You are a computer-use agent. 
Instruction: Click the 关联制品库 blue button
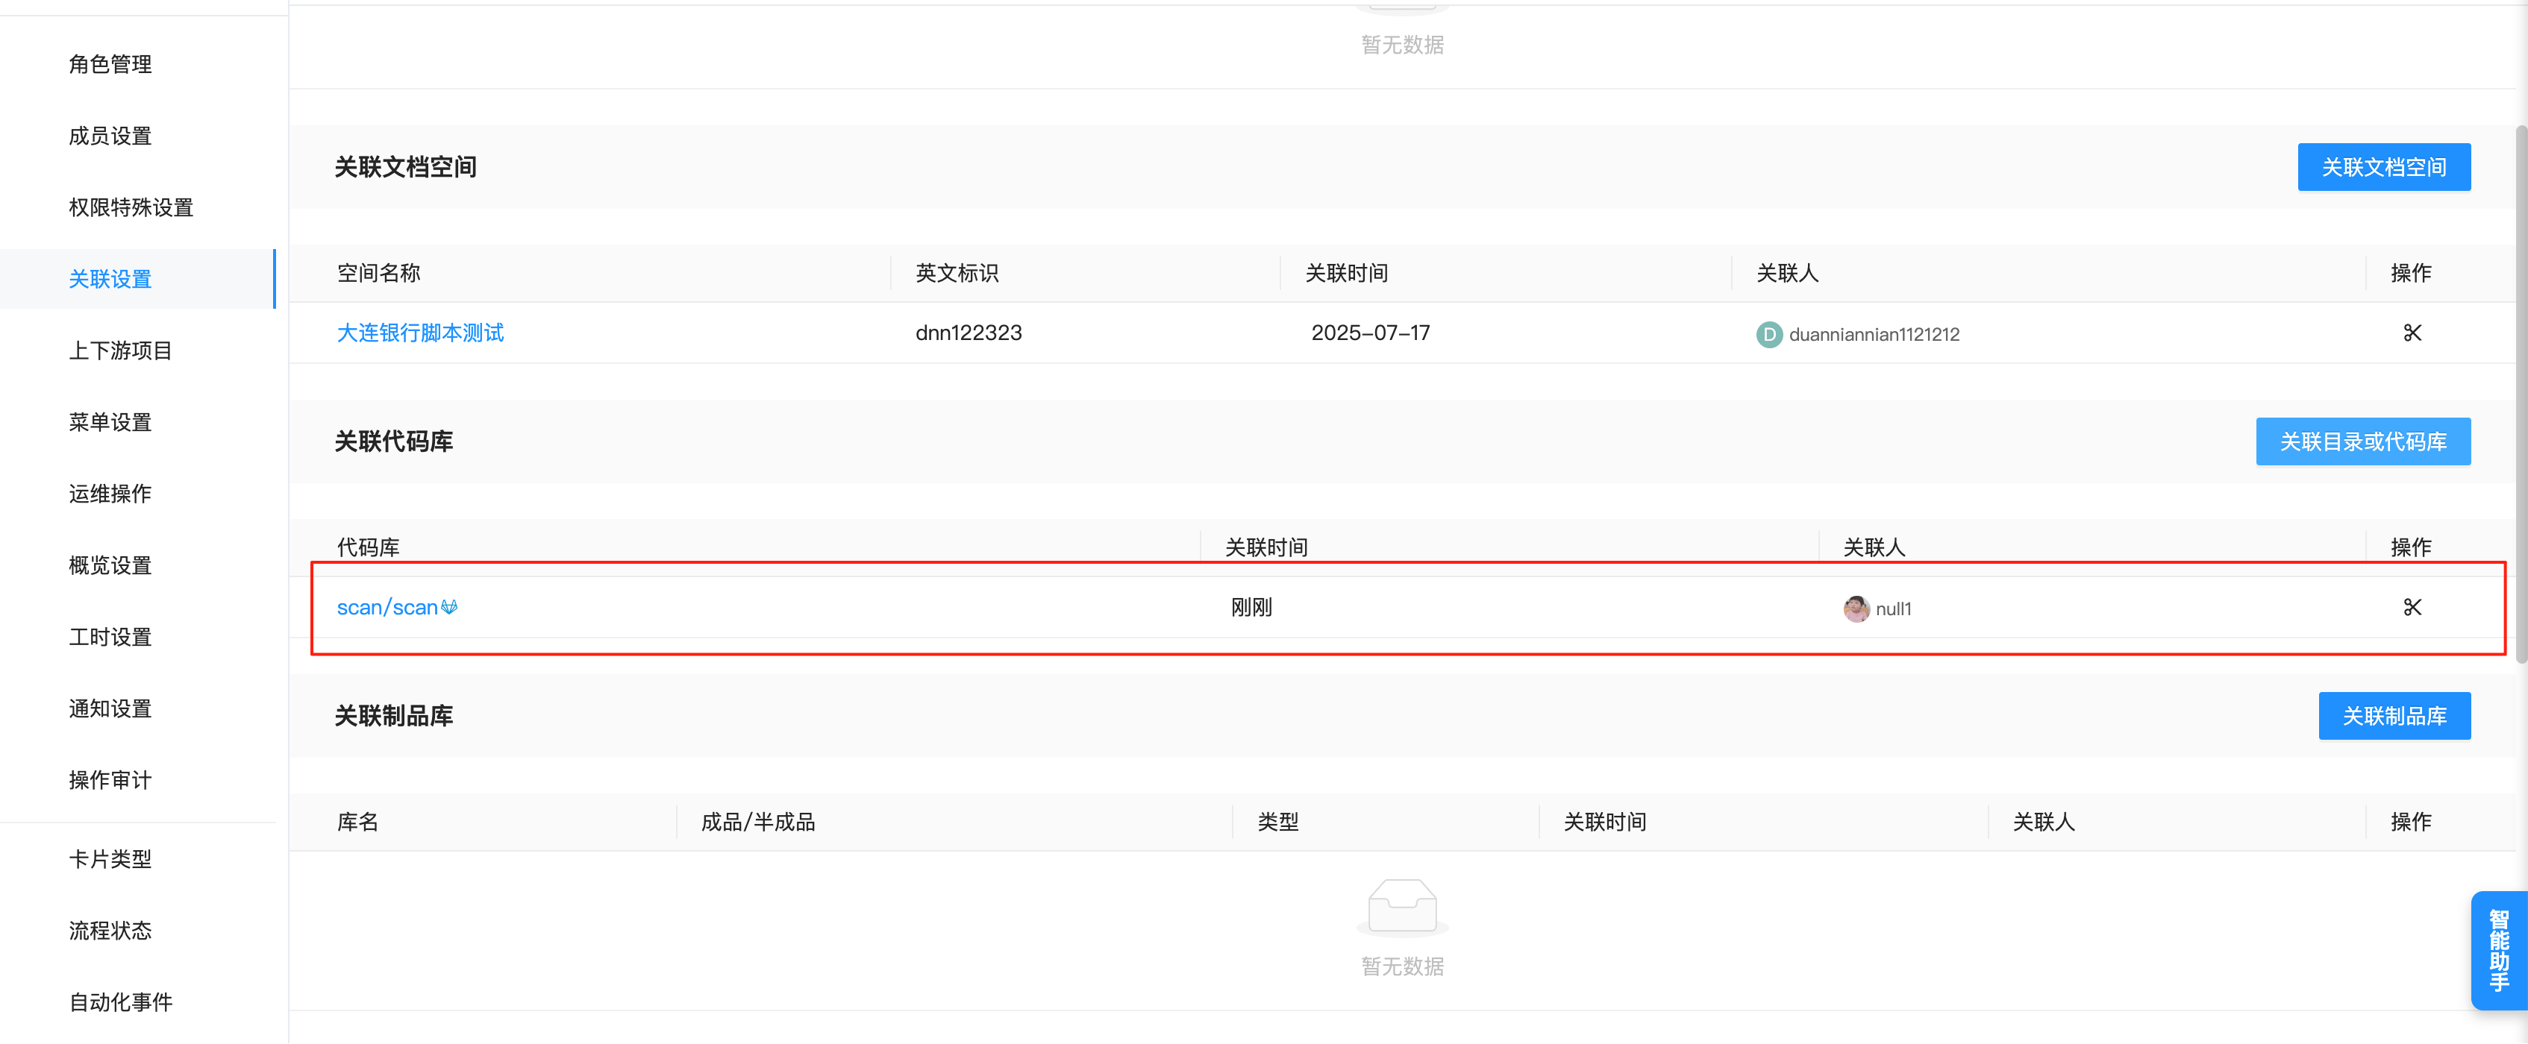pos(2394,717)
